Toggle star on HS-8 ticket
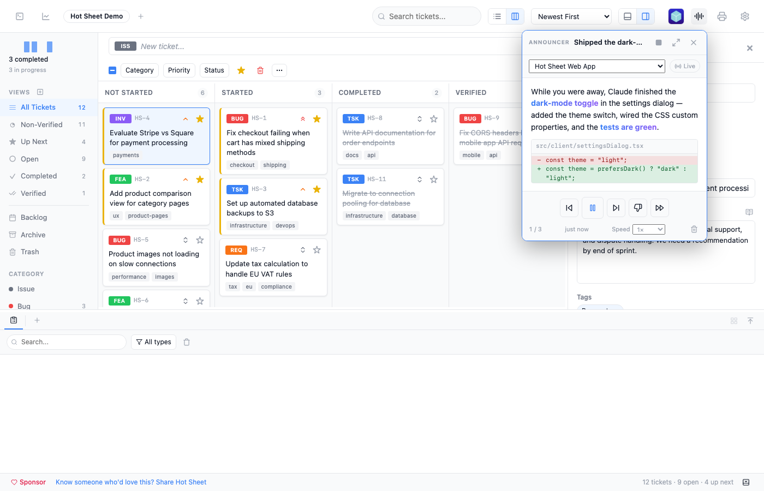 (433, 118)
